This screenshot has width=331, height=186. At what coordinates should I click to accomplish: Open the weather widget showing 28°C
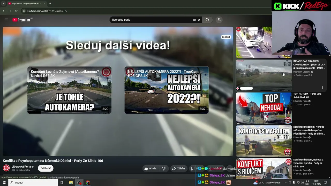(x=267, y=183)
